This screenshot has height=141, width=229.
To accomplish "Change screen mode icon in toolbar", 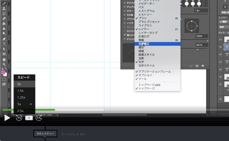I will 4,84.
